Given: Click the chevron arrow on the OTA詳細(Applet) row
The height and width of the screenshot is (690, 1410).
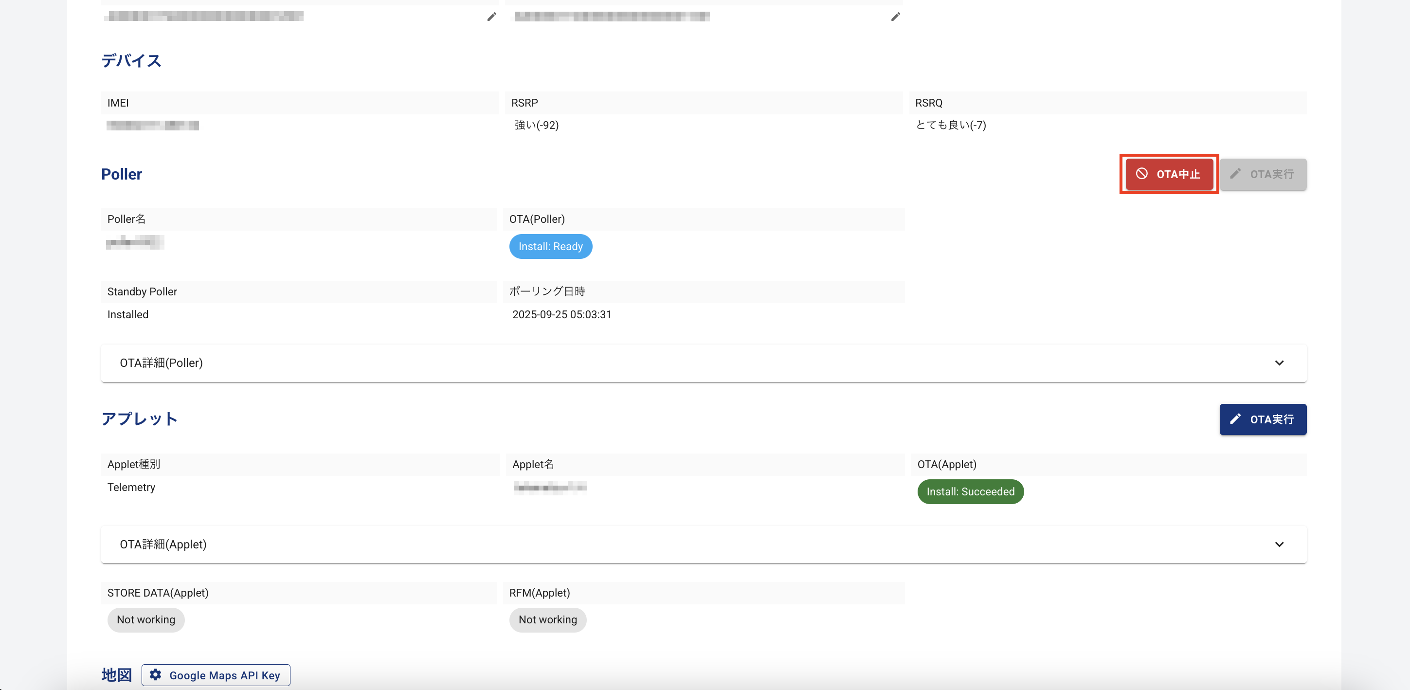Looking at the screenshot, I should click(1279, 545).
